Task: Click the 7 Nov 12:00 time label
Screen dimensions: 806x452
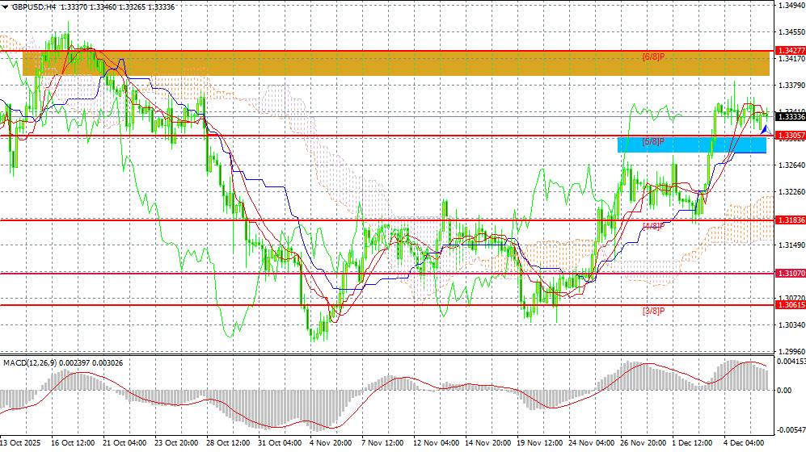Action: 382,443
